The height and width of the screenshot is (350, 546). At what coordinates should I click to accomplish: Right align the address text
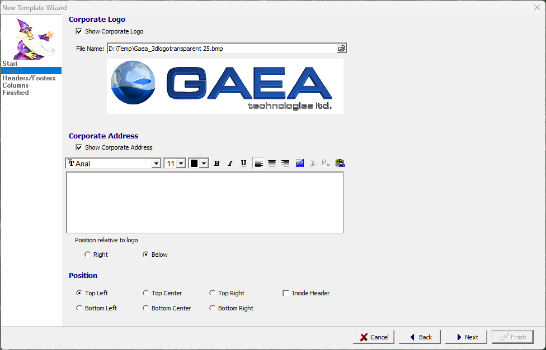pos(285,164)
